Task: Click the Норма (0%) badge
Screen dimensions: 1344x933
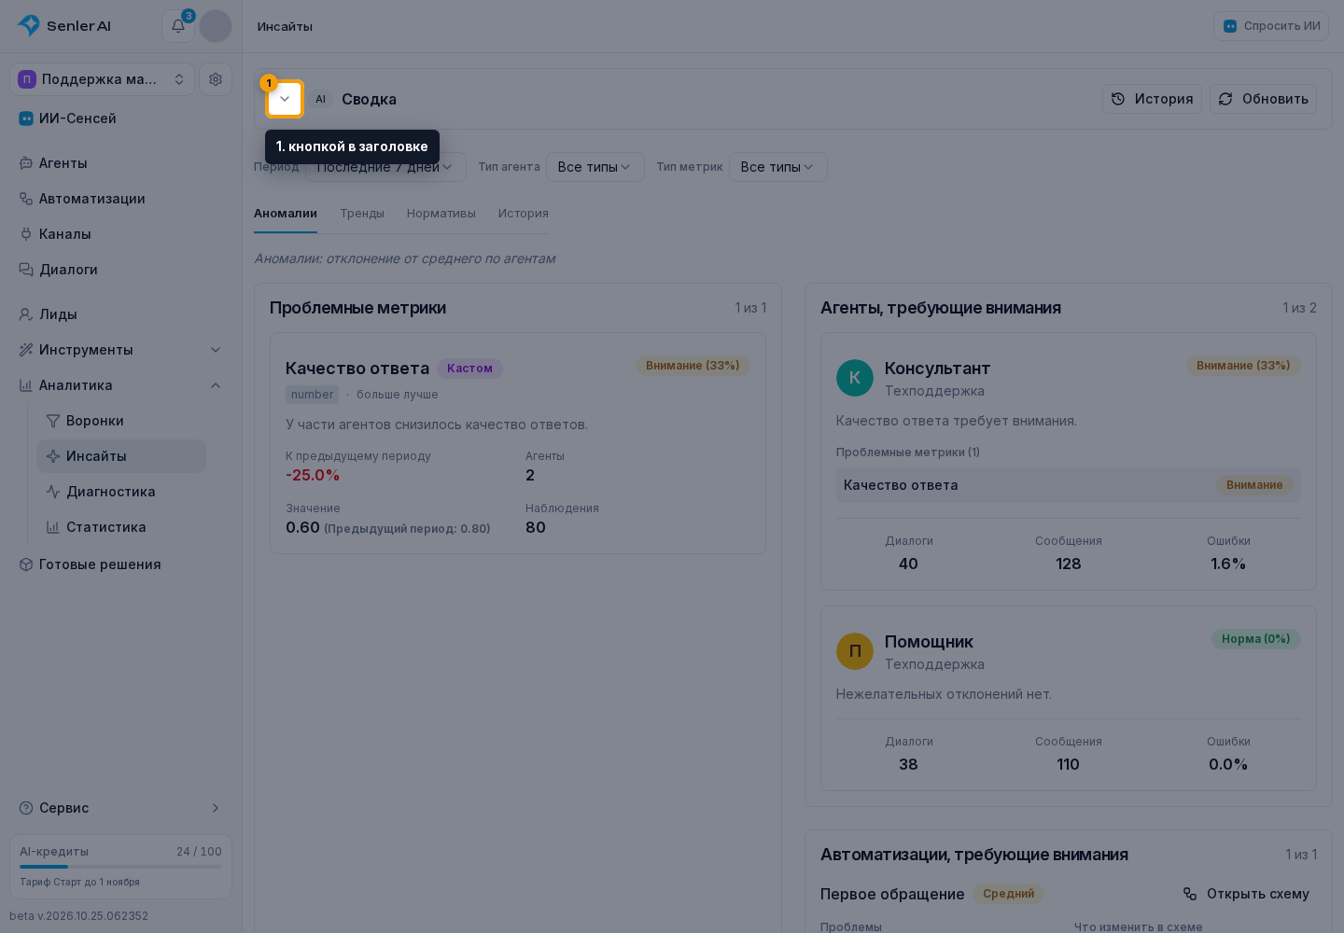Action: [1256, 639]
